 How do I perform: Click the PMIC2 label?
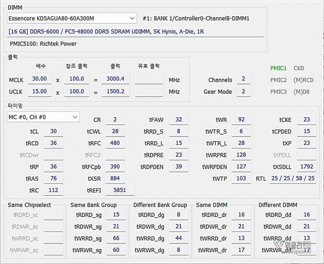pos(278,80)
